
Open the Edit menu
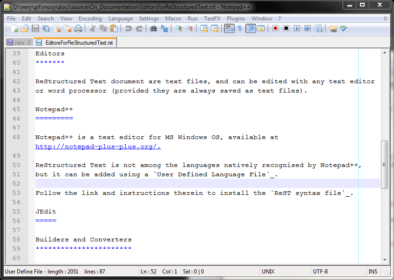27,19
